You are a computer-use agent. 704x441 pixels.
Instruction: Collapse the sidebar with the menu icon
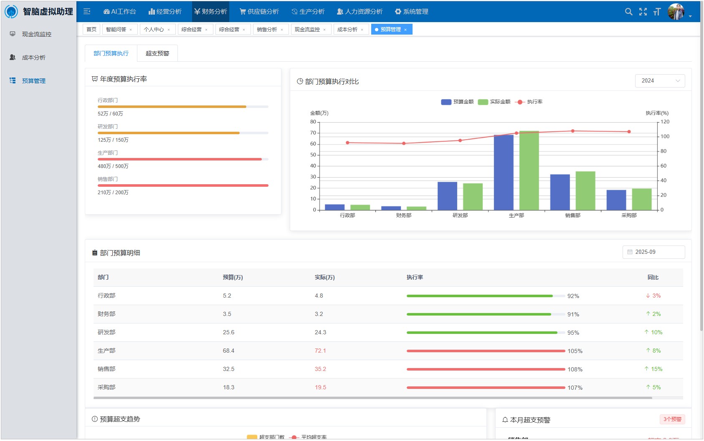point(87,12)
